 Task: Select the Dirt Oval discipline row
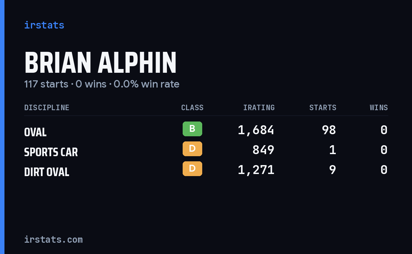pos(206,170)
